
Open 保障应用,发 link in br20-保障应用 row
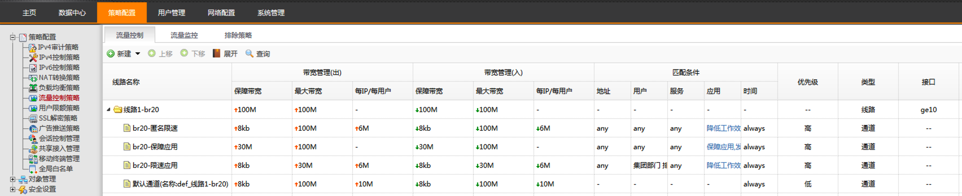pyautogui.click(x=724, y=147)
